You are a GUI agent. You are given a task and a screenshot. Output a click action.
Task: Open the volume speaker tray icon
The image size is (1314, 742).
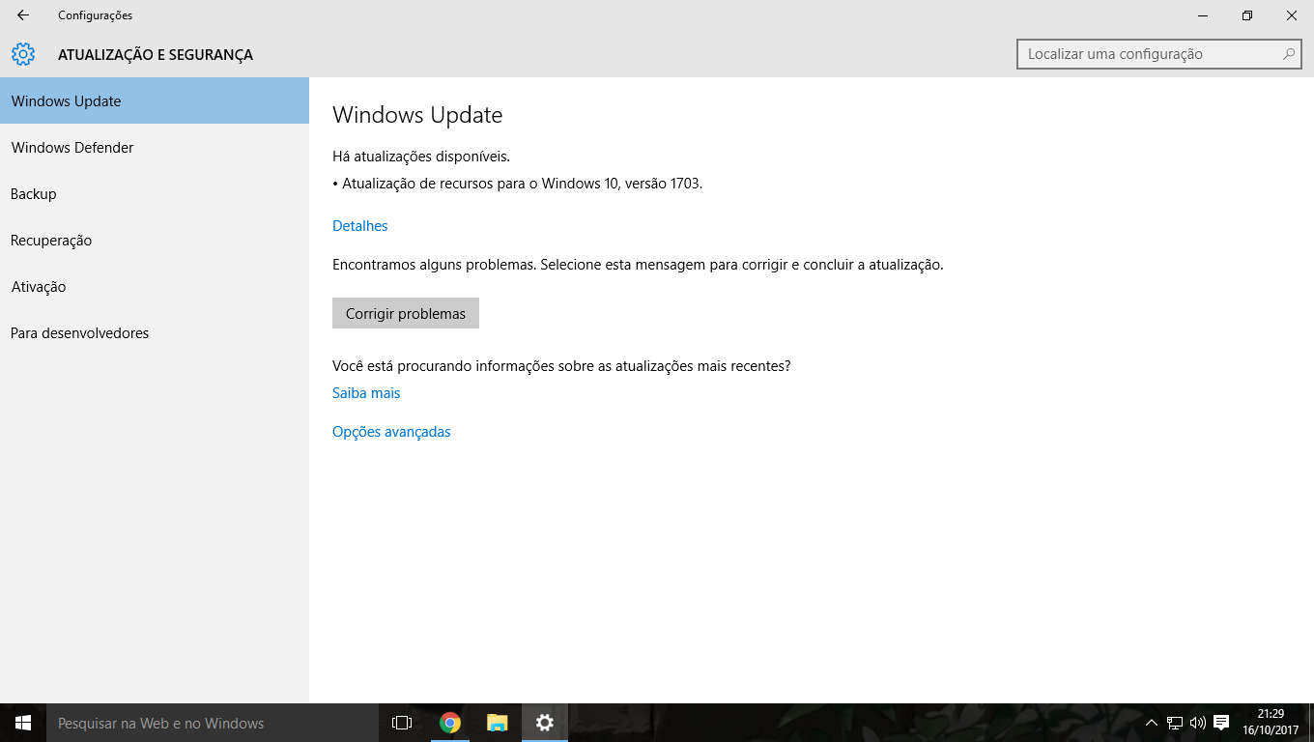click(1198, 723)
